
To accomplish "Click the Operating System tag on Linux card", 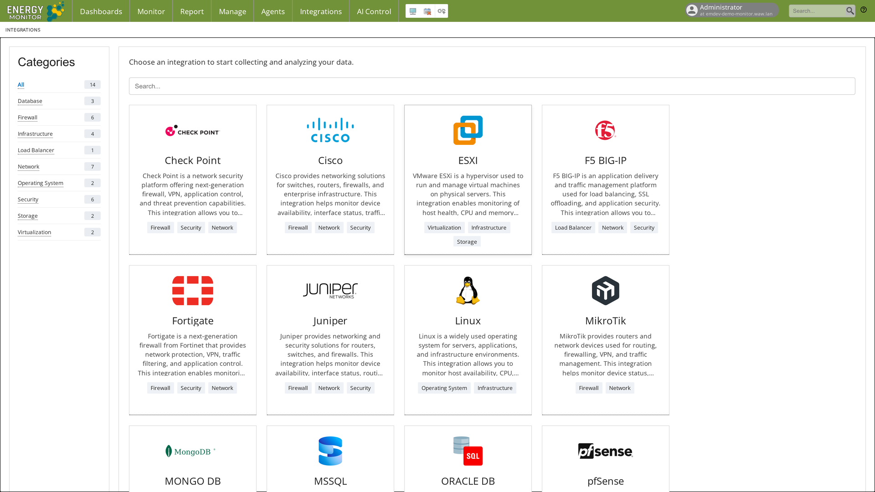I will coord(444,388).
